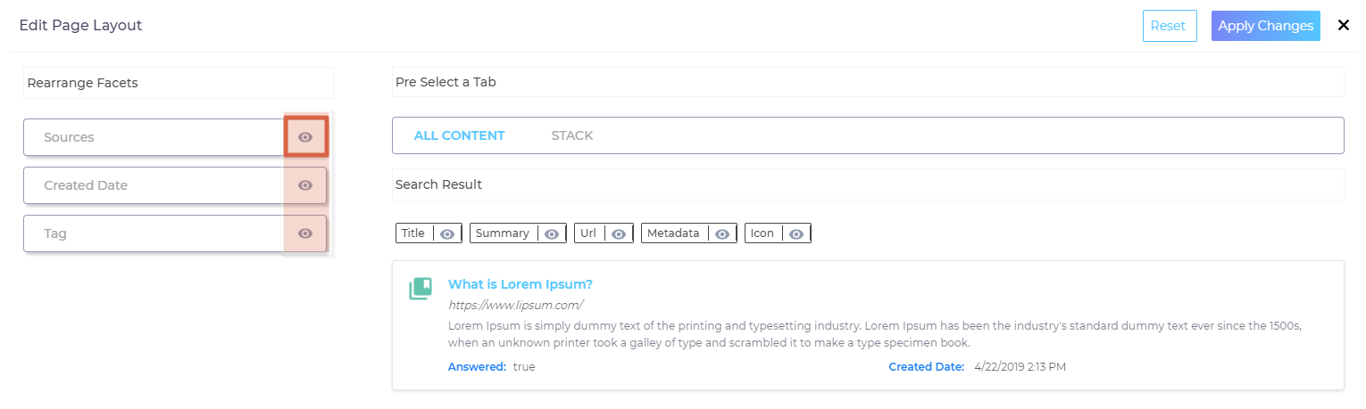Hide Metadata in search results

point(722,233)
